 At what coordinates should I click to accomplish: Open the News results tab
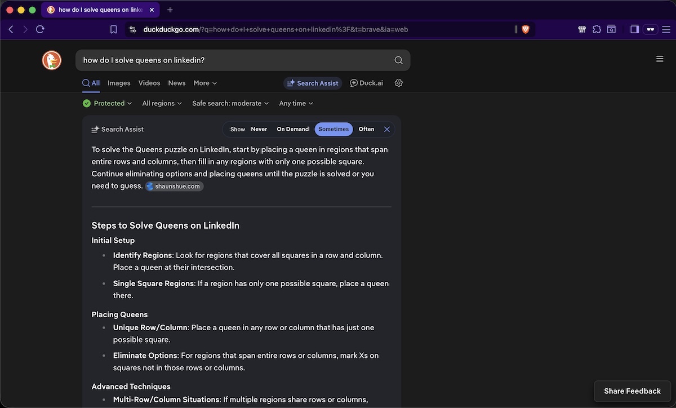coord(176,83)
